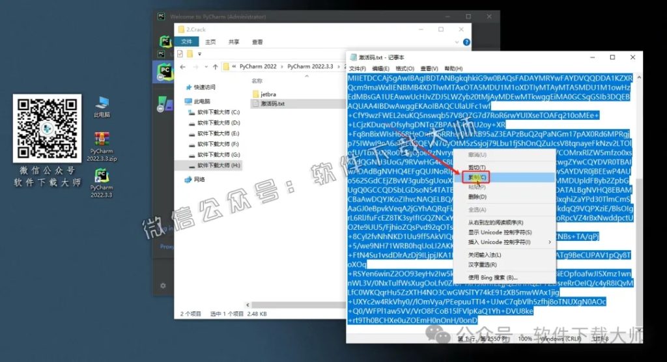Select drive 软件下载大师 (F:) in the tree
Image resolution: width=667 pixels, height=362 pixels.
tap(214, 144)
